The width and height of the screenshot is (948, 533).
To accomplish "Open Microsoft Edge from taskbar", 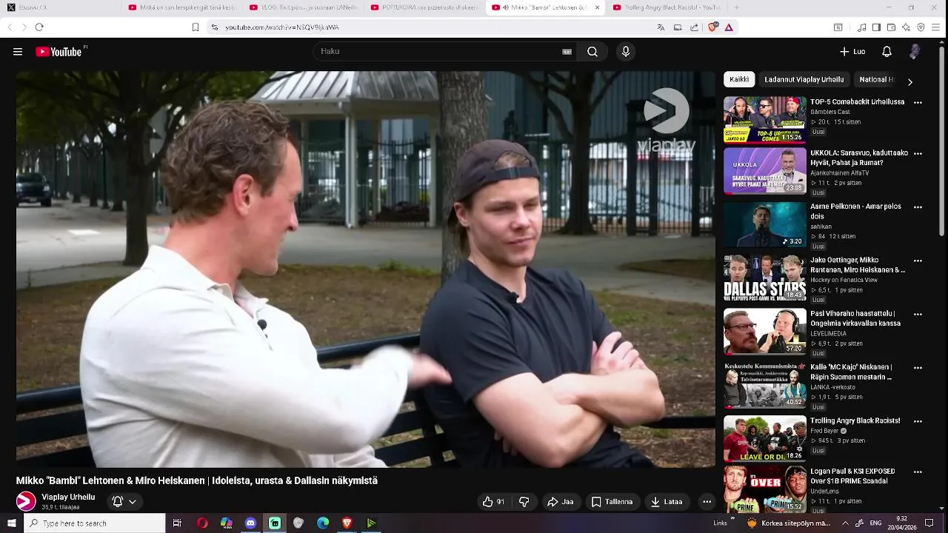I will pyautogui.click(x=323, y=523).
